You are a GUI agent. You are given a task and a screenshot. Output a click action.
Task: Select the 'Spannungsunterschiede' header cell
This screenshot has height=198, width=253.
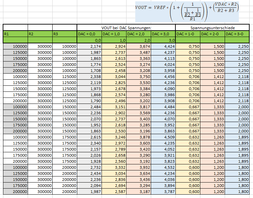point(212,28)
